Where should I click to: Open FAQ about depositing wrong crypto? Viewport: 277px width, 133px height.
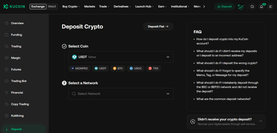(227, 63)
